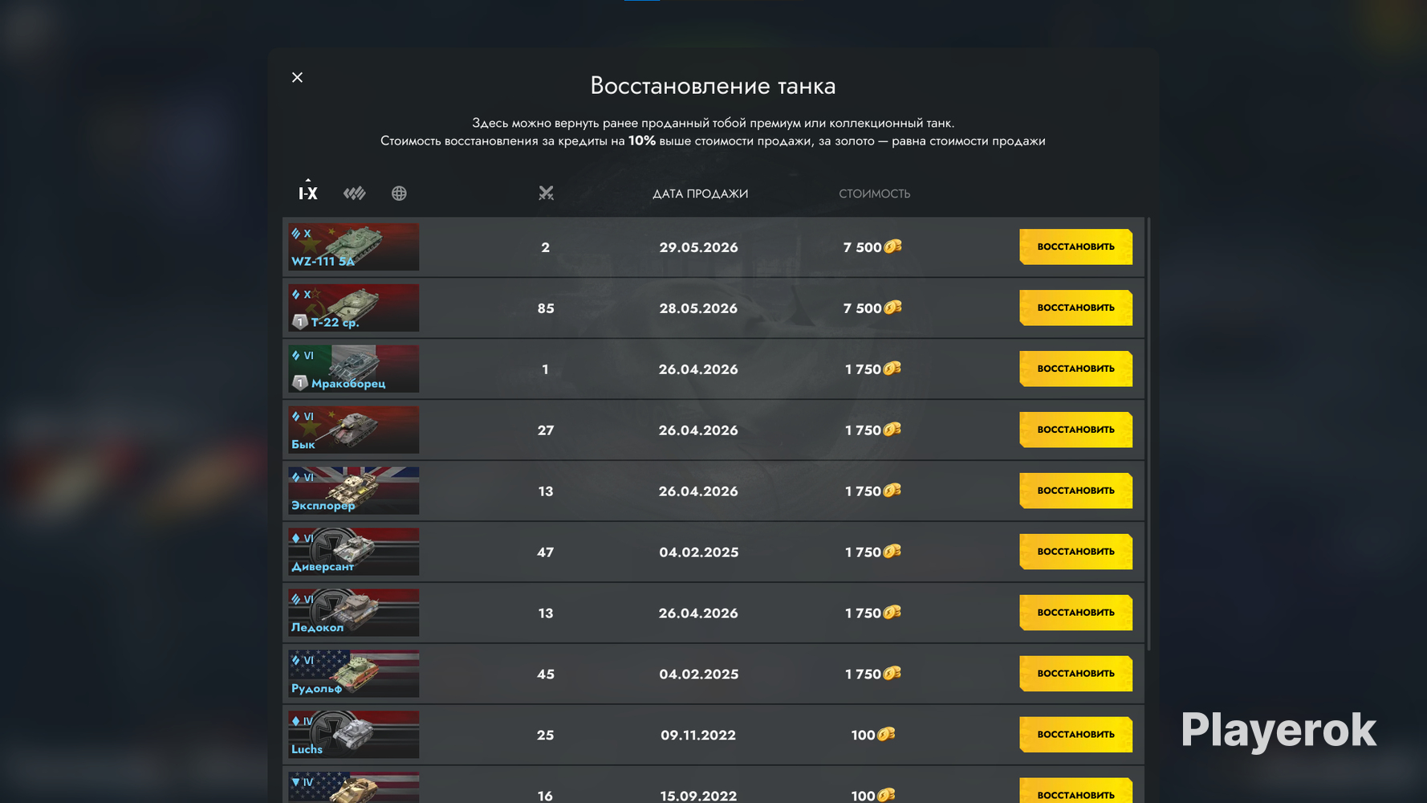Restore the Эксплорер tank
The width and height of the screenshot is (1427, 803).
[1075, 491]
